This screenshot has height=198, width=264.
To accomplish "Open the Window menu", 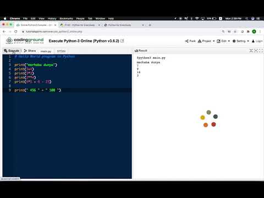I will [x=100, y=19].
